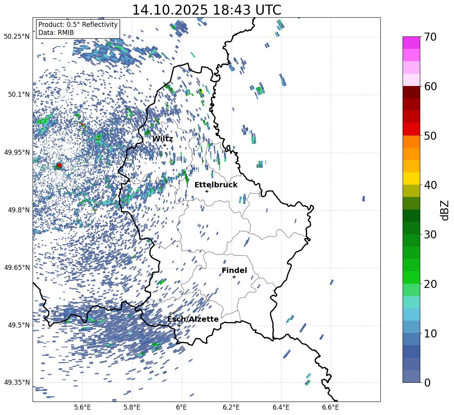This screenshot has width=454, height=415.
Task: Click the Esch/Alzette station cross marker
Action: coord(179,326)
